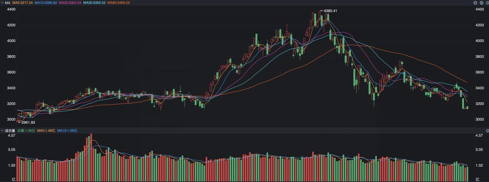This screenshot has height=182, width=489.
Task: Zoom out chart with minus icon
Action: coord(481,3)
